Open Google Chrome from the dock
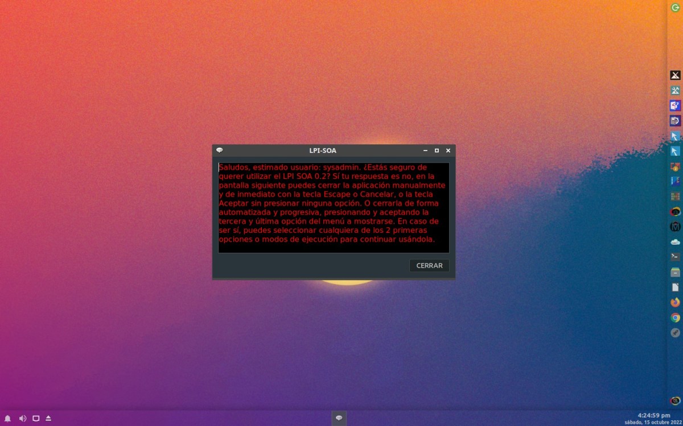This screenshot has height=426, width=683. (676, 318)
